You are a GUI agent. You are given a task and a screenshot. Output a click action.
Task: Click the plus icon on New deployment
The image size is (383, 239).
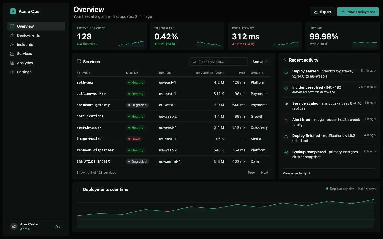(x=343, y=12)
